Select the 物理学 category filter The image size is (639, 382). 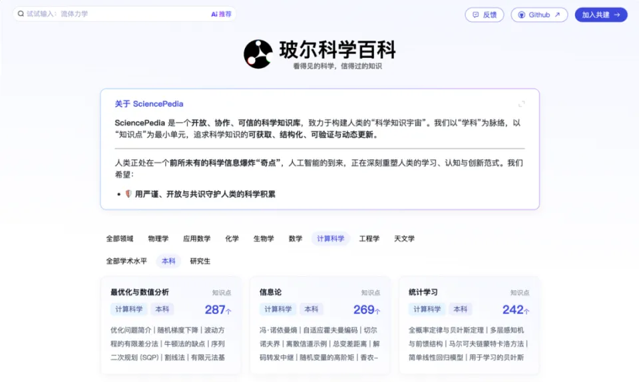point(158,239)
